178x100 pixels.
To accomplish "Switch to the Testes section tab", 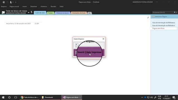I will pyautogui.click(x=51, y=13).
